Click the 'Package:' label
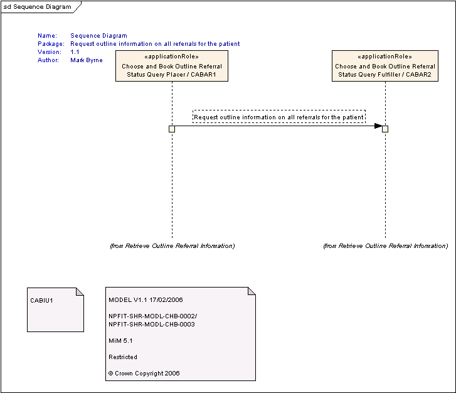The height and width of the screenshot is (393, 456). tap(51, 44)
